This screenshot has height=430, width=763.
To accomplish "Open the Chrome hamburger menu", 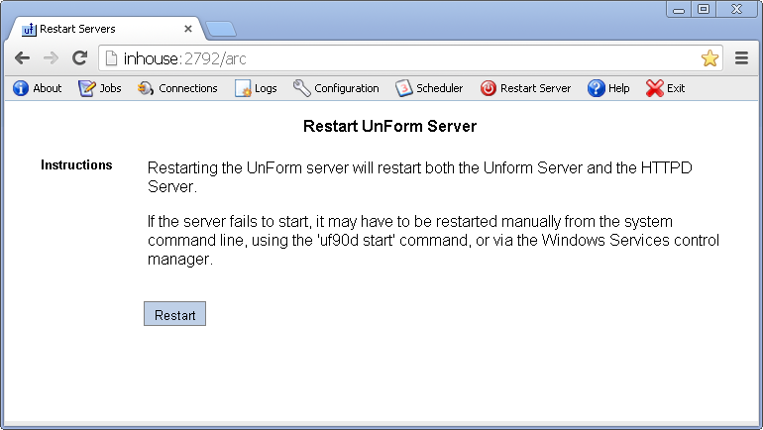I will click(741, 58).
